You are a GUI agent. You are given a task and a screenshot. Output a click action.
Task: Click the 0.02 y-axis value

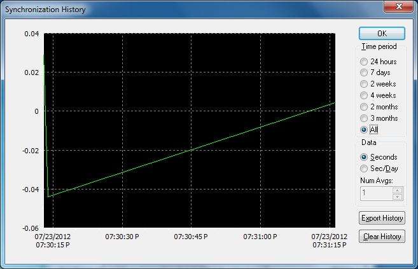coord(32,72)
